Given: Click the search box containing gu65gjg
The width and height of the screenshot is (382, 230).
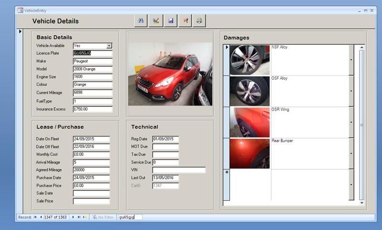Looking at the screenshot, I should 130,217.
